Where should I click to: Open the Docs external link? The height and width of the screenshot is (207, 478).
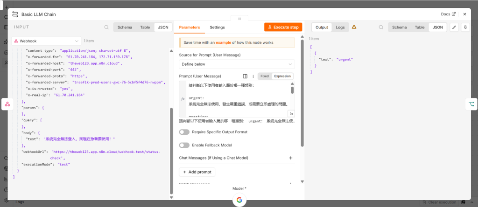click(448, 14)
